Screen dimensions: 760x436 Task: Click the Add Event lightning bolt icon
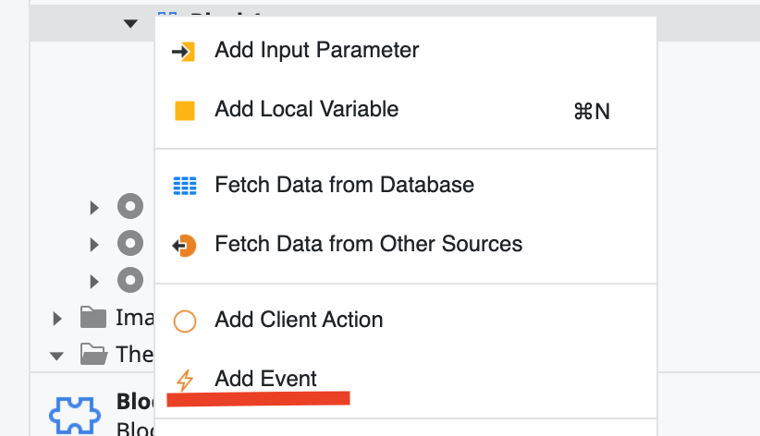[185, 380]
